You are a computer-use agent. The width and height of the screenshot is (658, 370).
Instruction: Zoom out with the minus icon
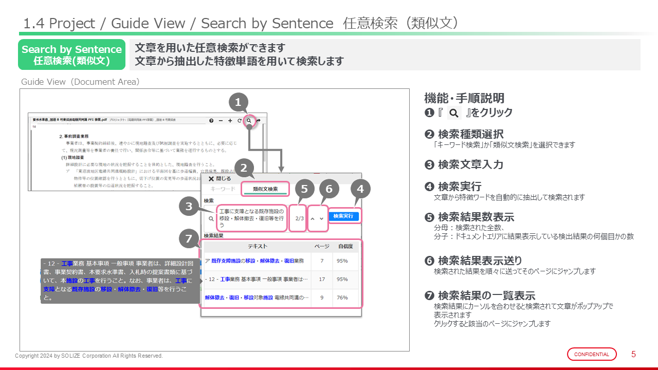point(221,121)
